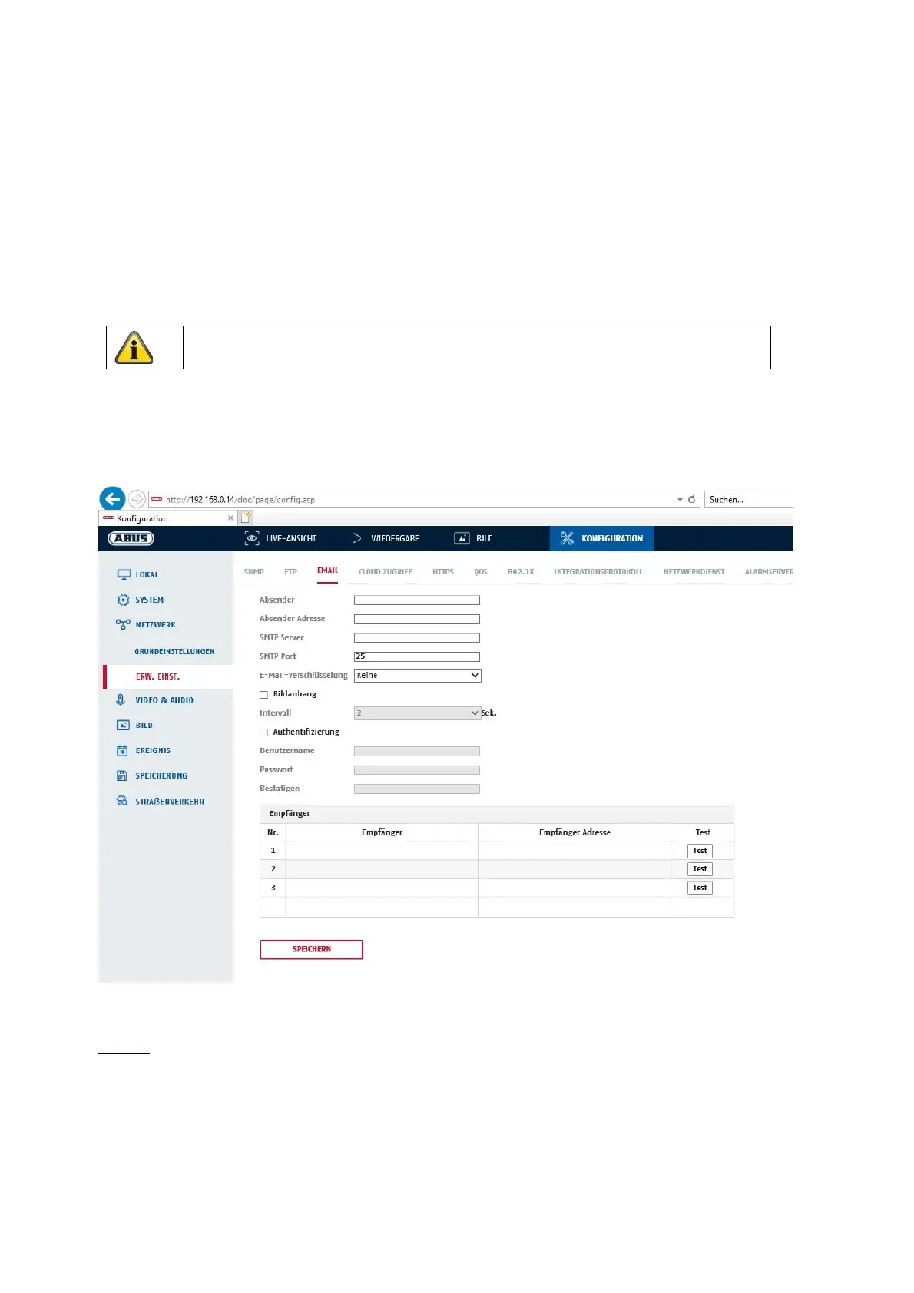Click the Lokal monitor icon
The image size is (914, 1293).
point(124,574)
